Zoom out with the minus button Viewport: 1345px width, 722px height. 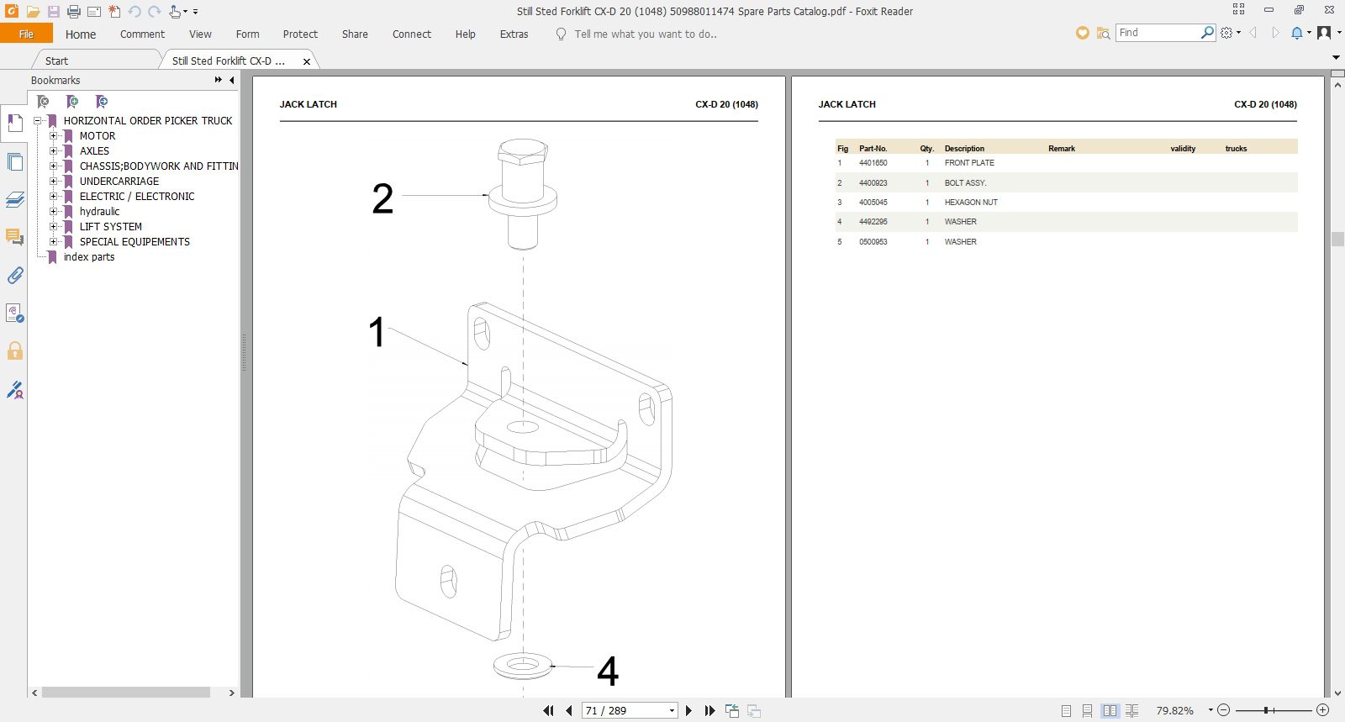1223,710
